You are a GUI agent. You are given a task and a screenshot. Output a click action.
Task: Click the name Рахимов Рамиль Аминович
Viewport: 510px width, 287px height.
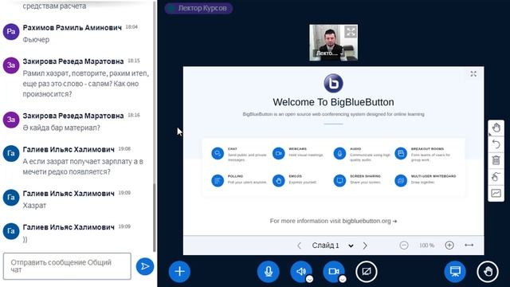tap(73, 28)
